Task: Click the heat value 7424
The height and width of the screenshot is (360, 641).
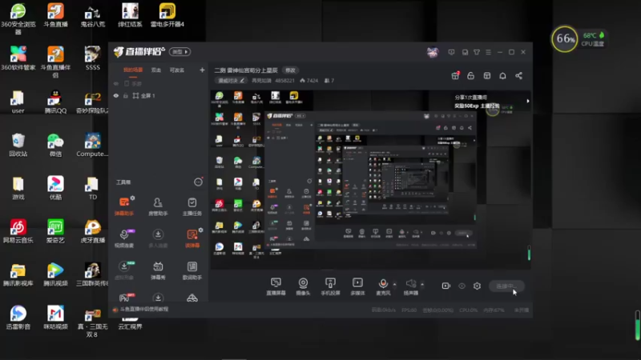Action: [309, 81]
